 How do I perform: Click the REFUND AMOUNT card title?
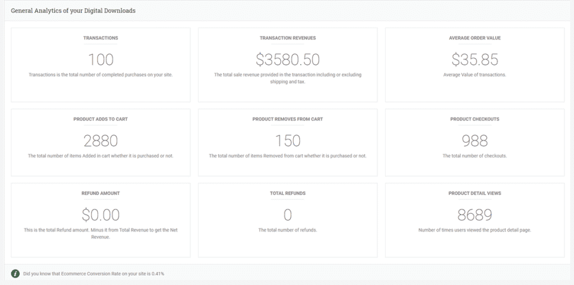[101, 193]
